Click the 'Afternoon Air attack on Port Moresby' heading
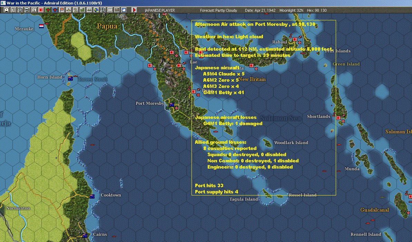The width and height of the screenshot is (412, 242). click(241, 24)
